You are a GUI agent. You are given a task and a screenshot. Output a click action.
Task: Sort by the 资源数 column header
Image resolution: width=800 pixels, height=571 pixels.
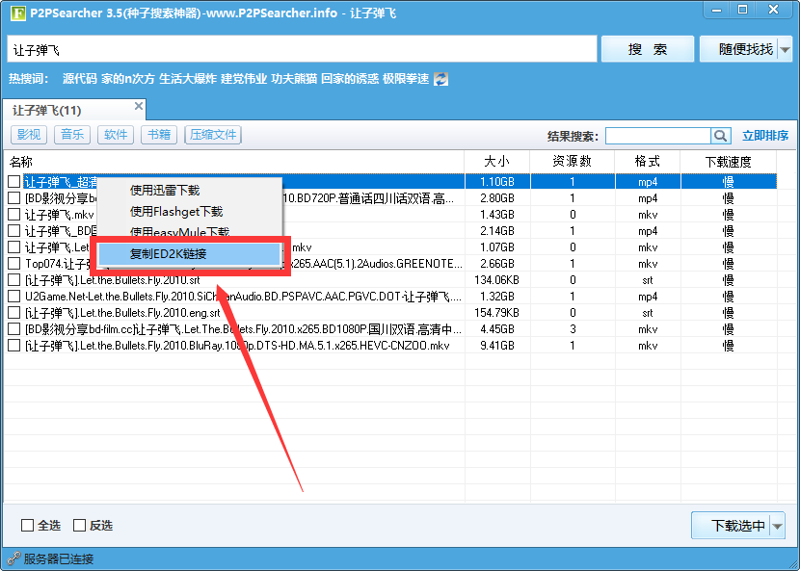point(573,162)
